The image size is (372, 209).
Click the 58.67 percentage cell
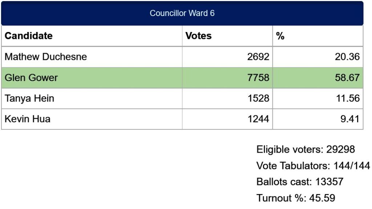coord(318,78)
